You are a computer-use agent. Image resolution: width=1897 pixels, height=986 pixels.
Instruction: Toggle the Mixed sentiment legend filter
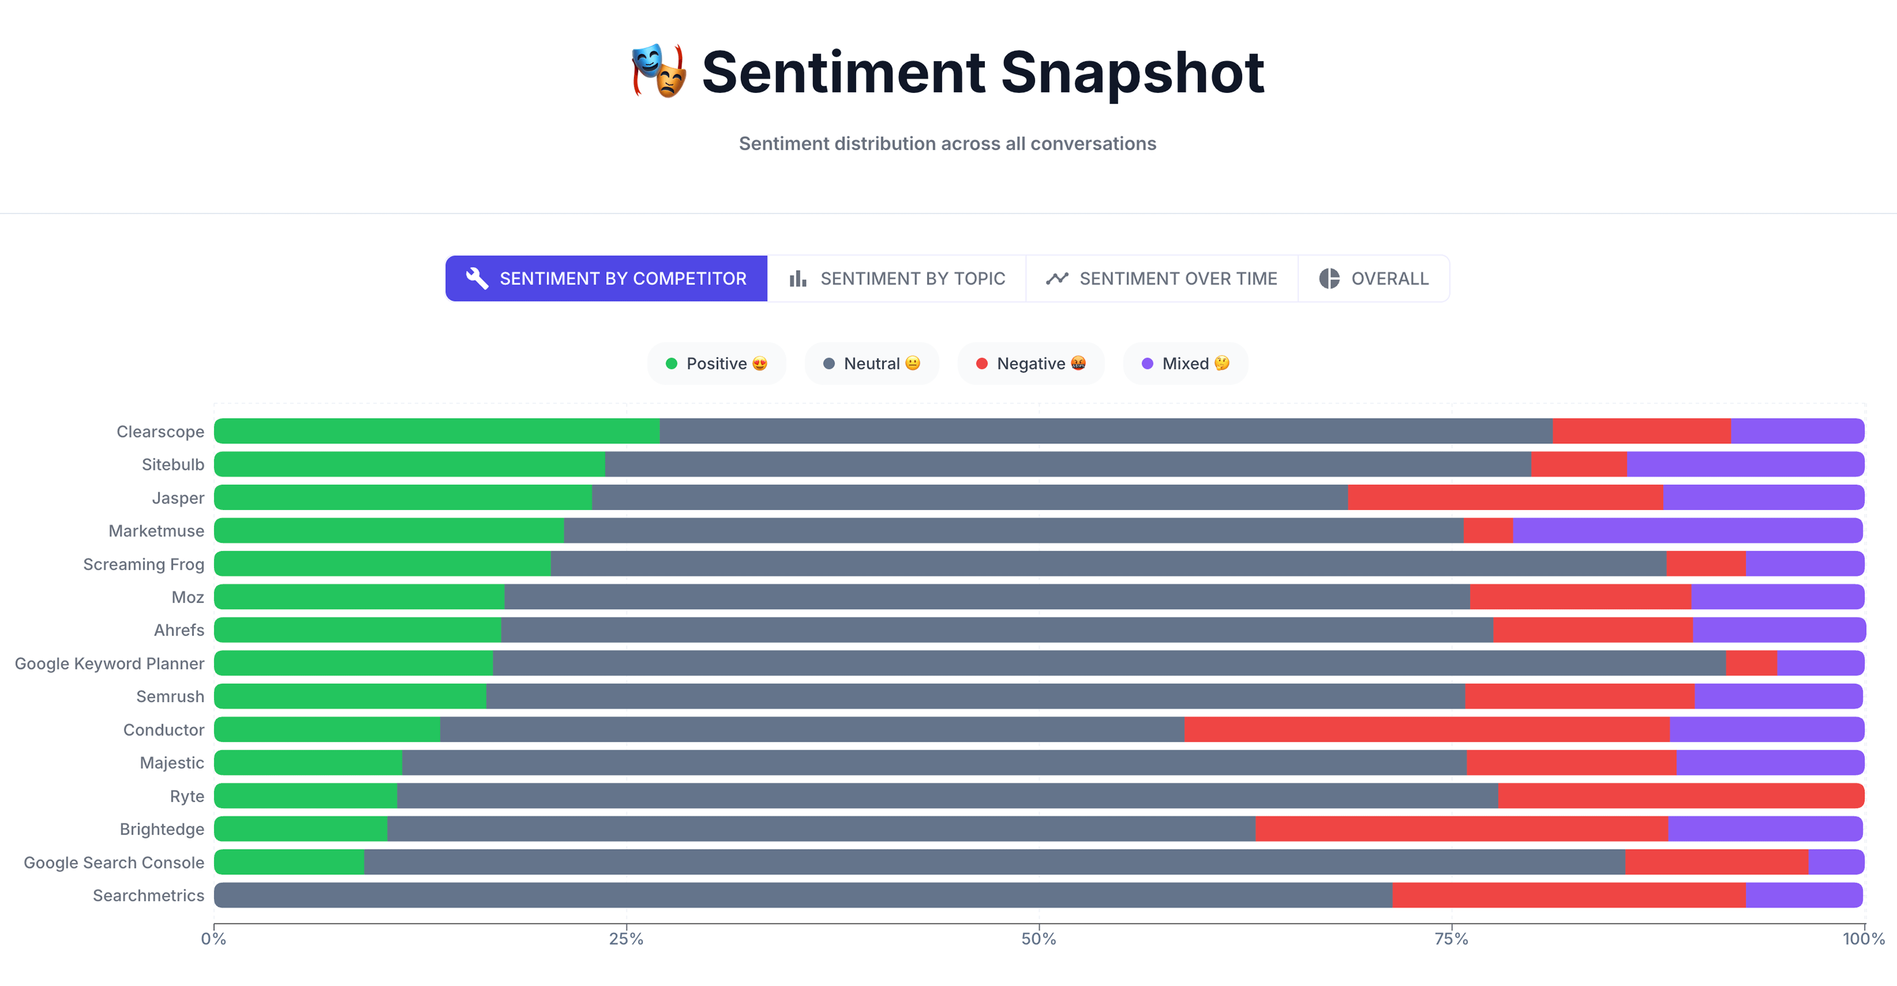coord(1184,363)
